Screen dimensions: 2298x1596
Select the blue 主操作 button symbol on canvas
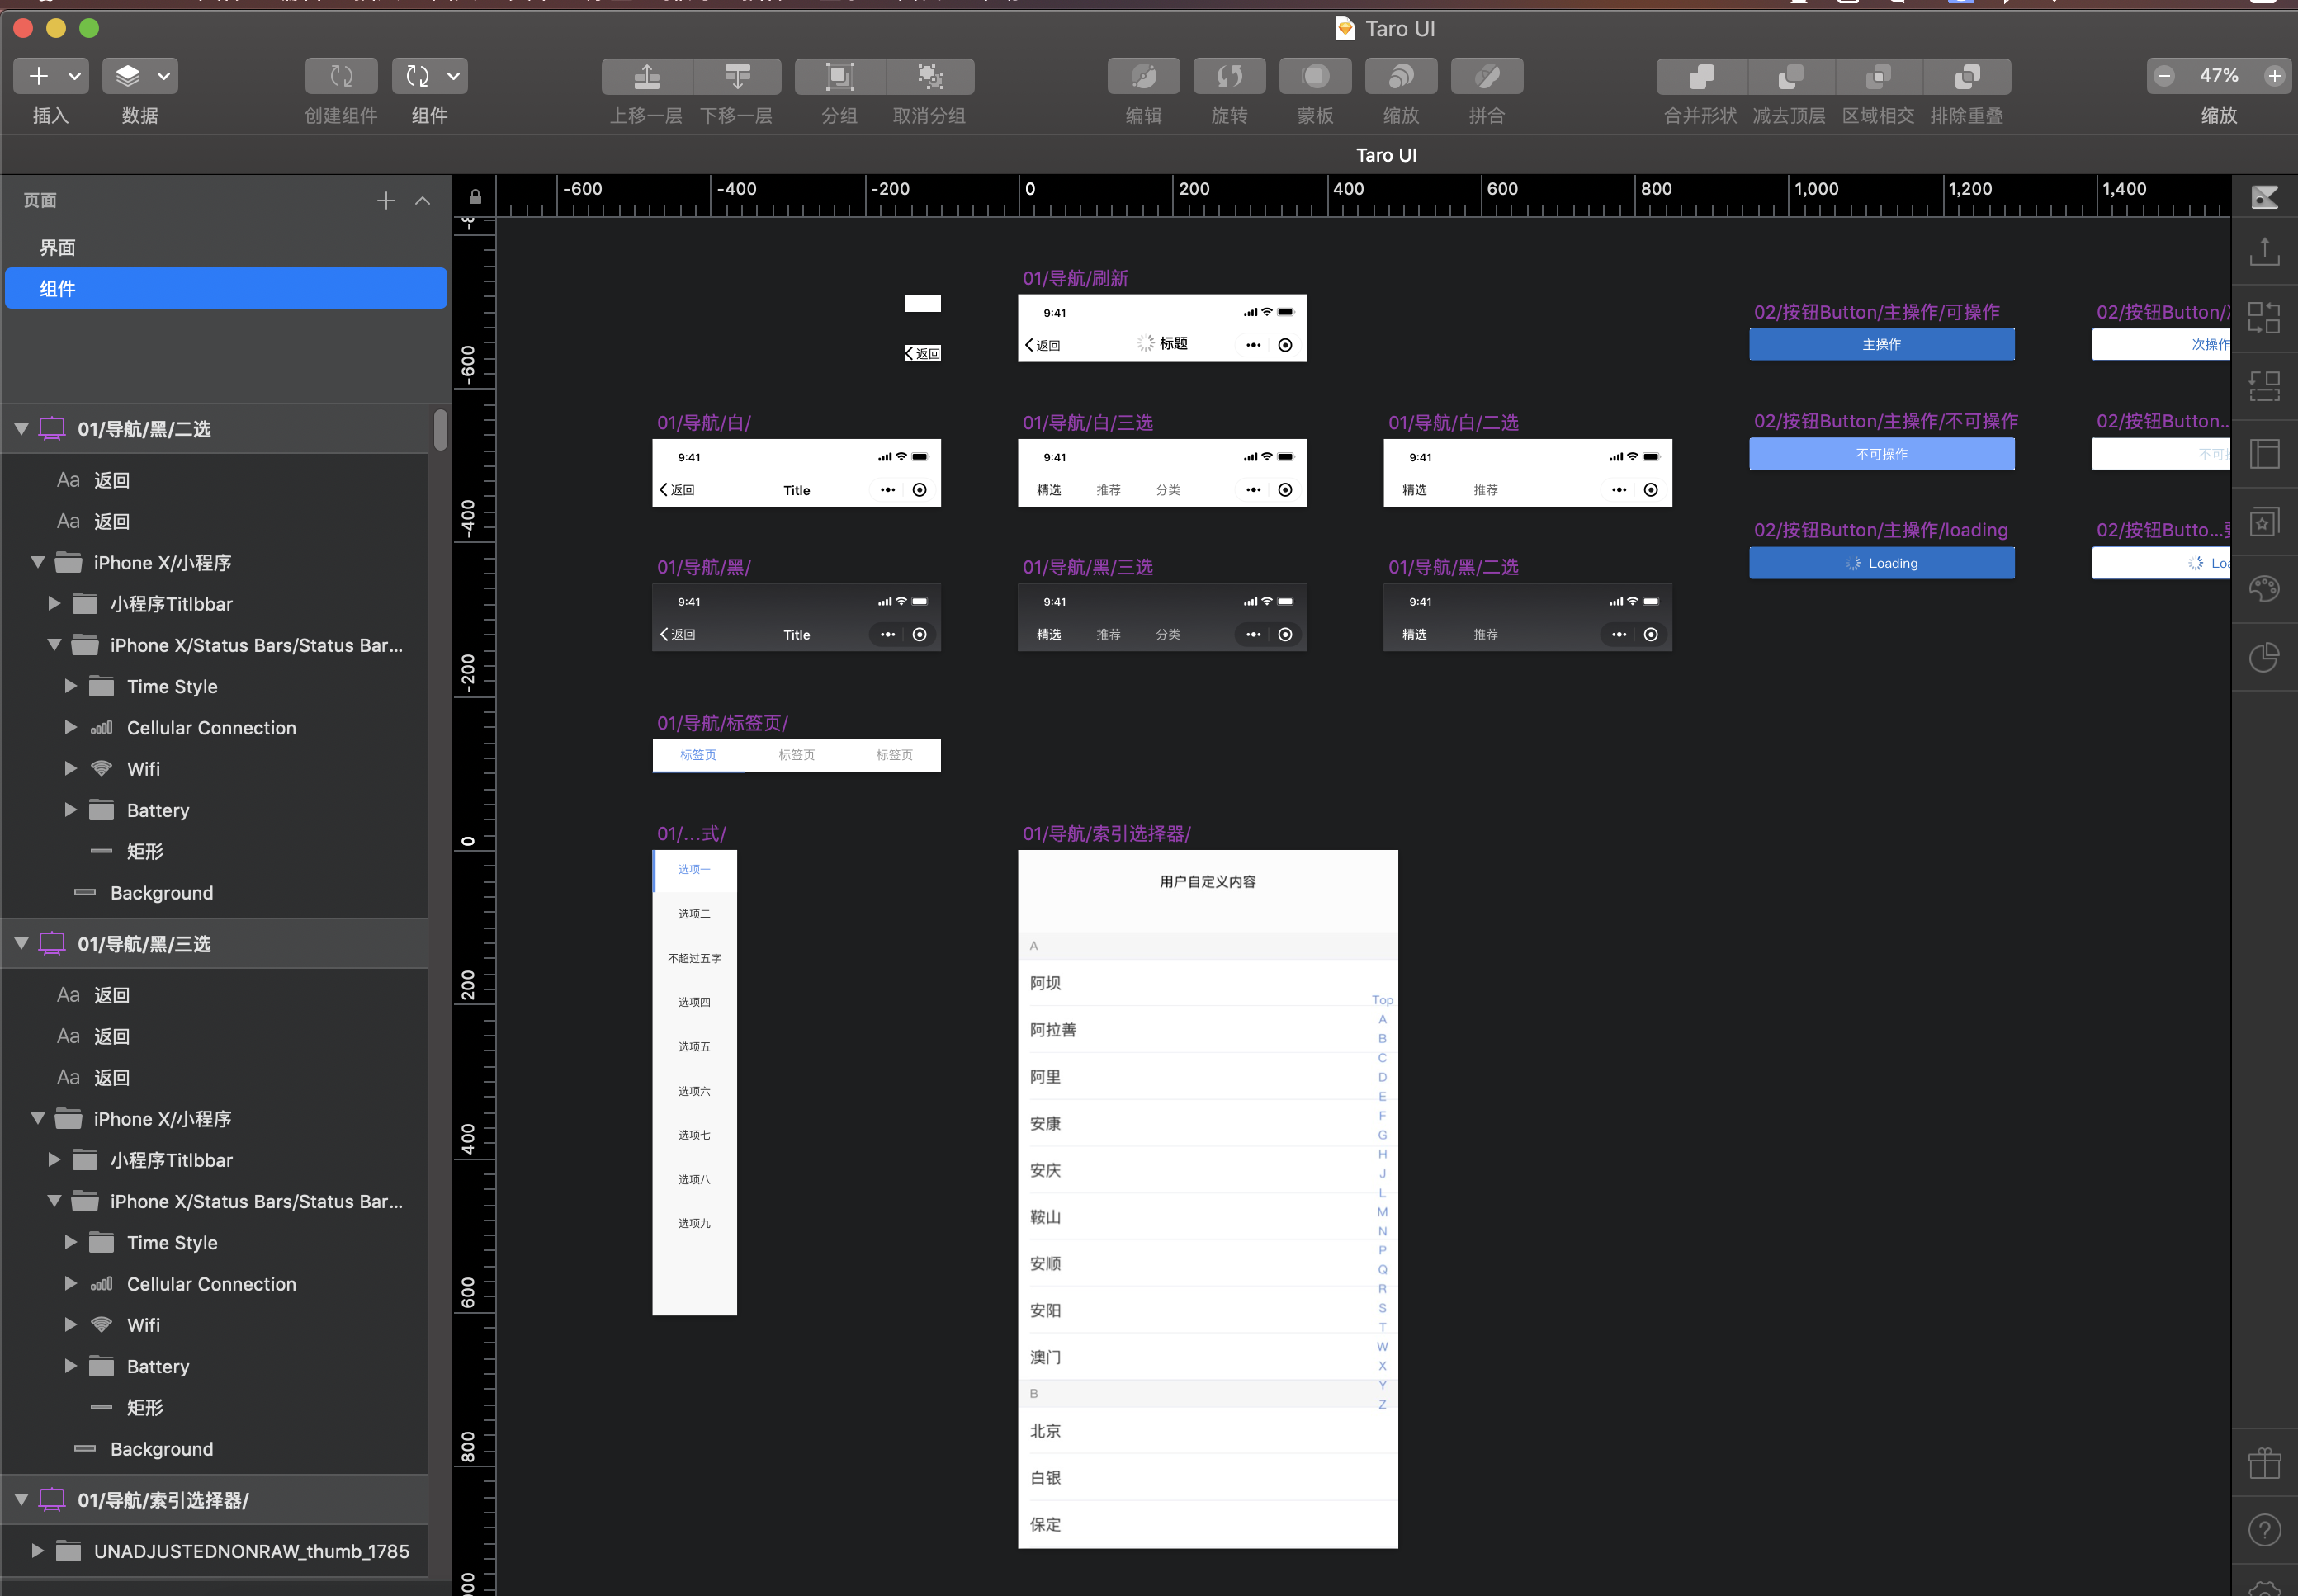click(1881, 345)
